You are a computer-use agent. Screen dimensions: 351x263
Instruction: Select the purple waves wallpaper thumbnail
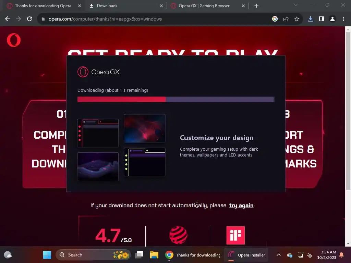[x=98, y=167]
